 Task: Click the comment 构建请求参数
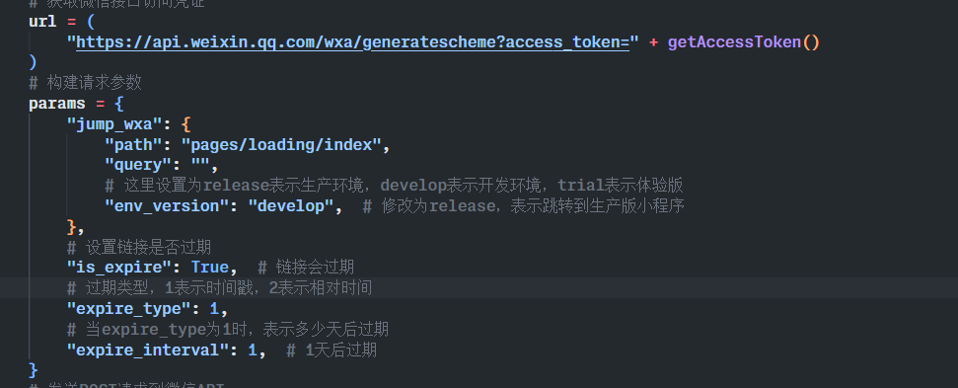(x=86, y=83)
